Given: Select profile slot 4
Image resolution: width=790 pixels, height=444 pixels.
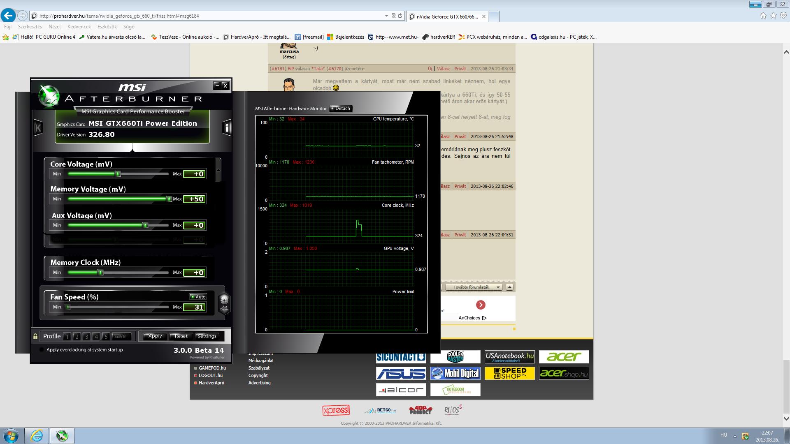Looking at the screenshot, I should [x=96, y=336].
